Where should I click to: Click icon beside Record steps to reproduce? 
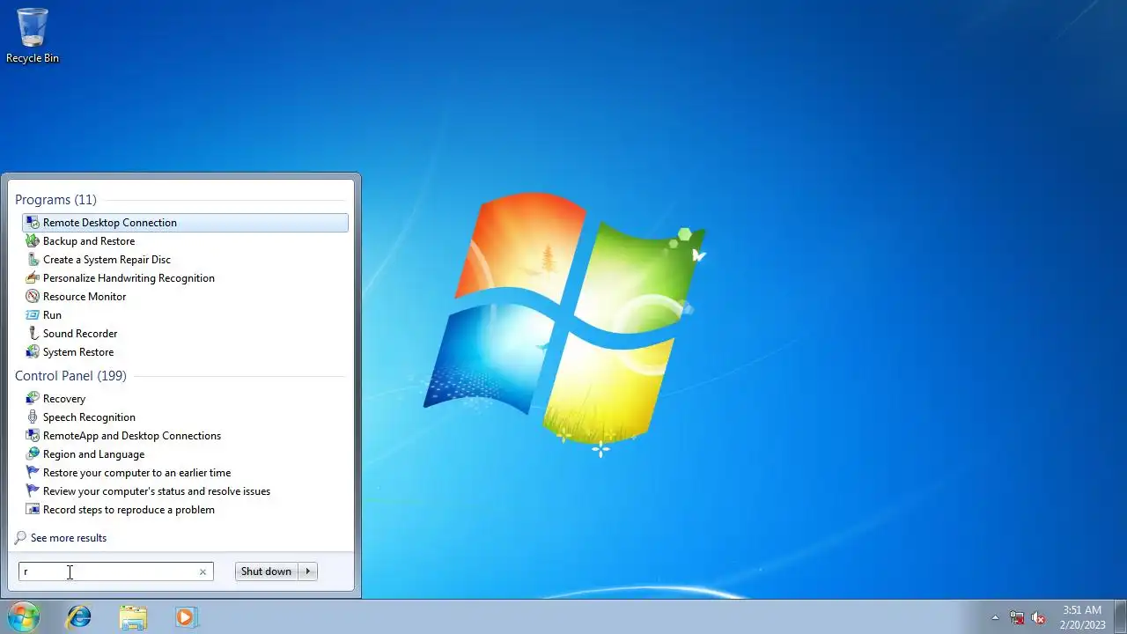[33, 510]
